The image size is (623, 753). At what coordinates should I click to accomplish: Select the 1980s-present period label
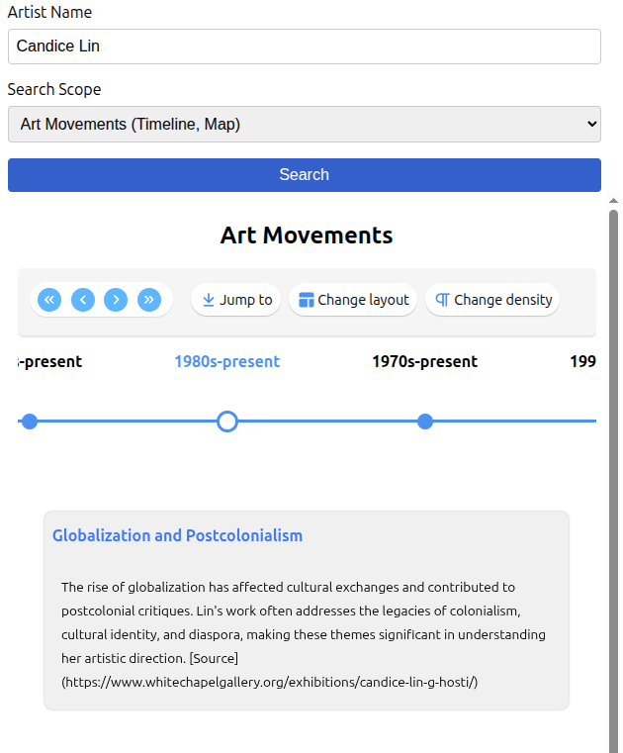(x=226, y=362)
